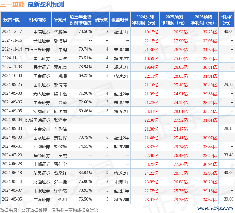The width and height of the screenshot is (235, 213).
Task: Select researcher cell 邓永康
Action: tap(60, 67)
